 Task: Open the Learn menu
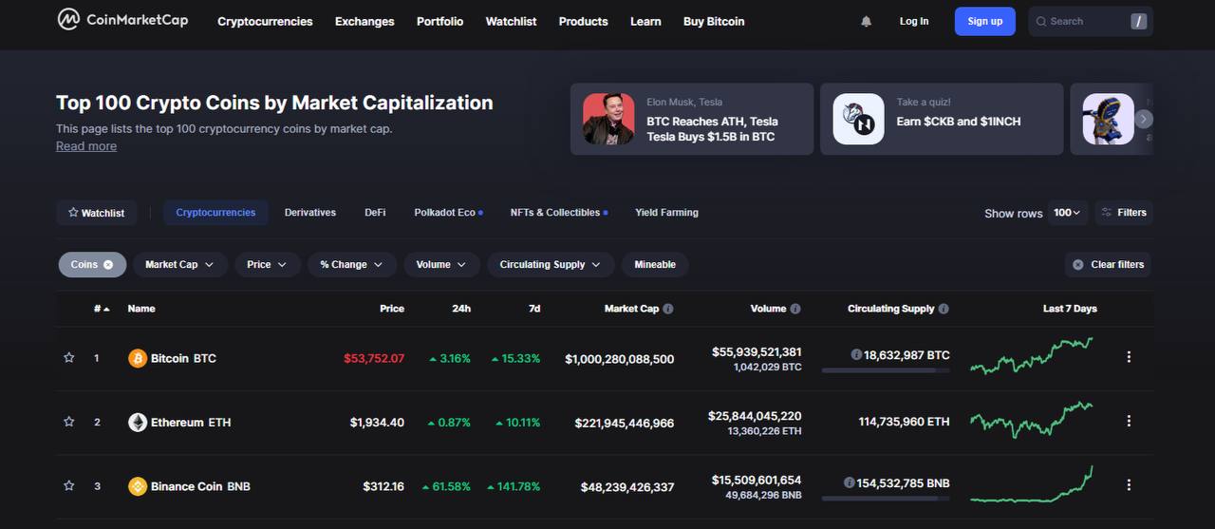(x=645, y=21)
